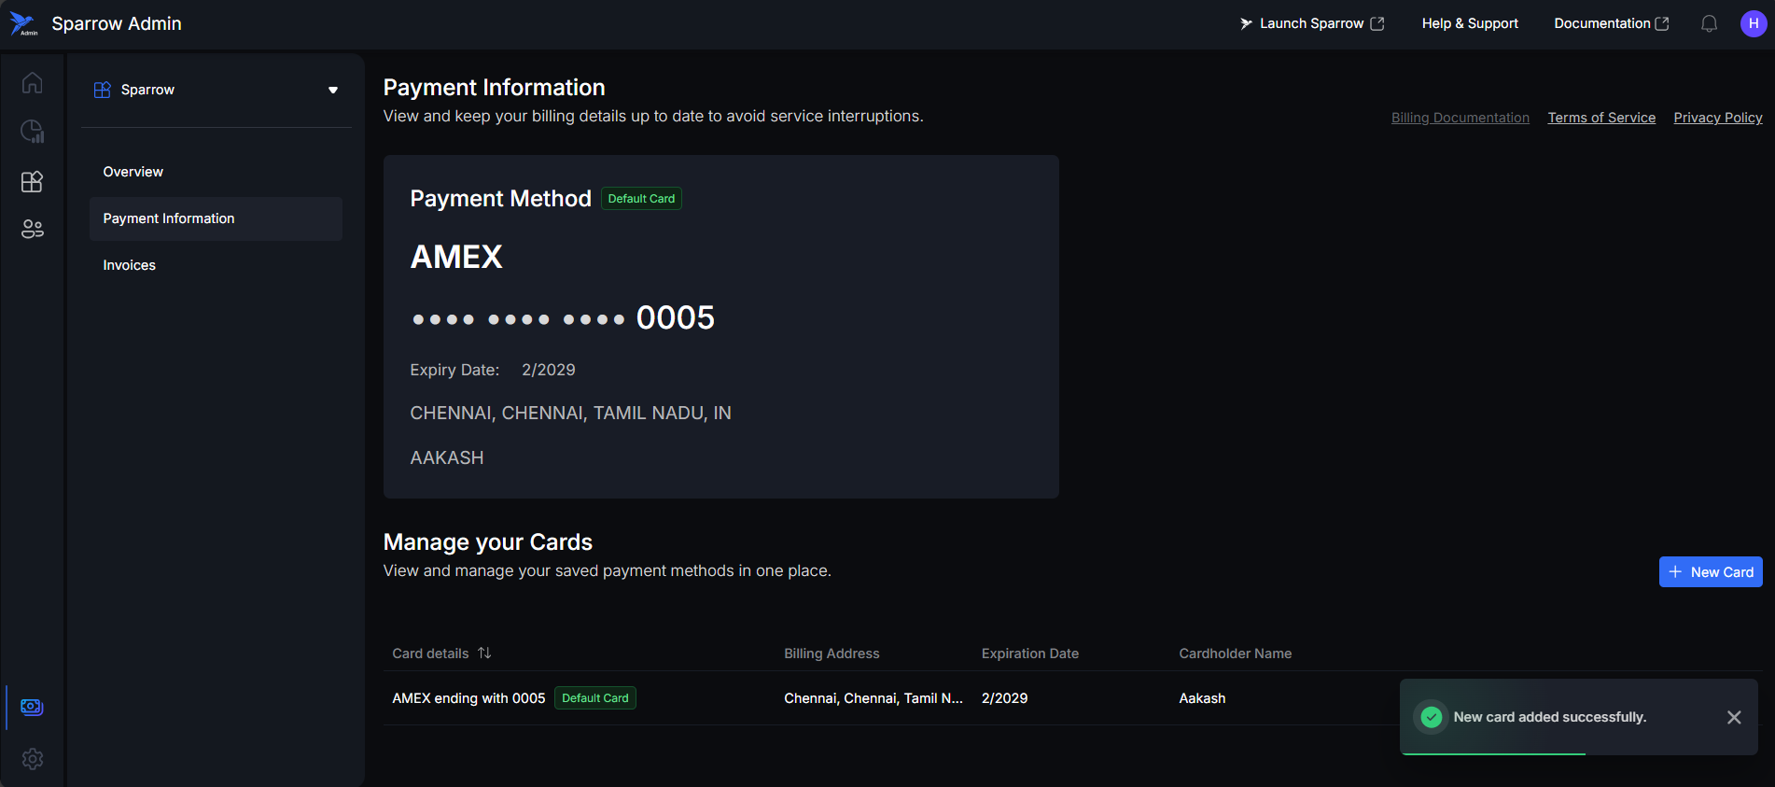Add a New Card
This screenshot has width=1775, height=787.
1710,572
